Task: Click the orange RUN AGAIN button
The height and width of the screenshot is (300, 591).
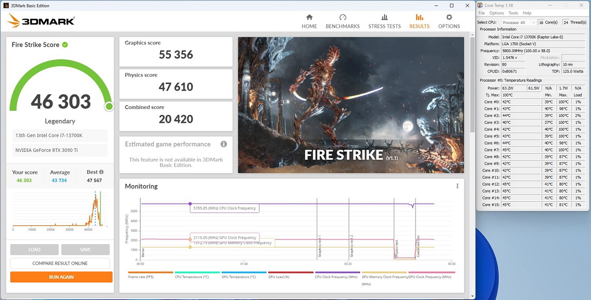Action: coord(61,277)
